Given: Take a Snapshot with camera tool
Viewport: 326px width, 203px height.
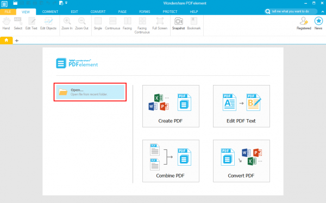Looking at the screenshot, I should 178,23.
